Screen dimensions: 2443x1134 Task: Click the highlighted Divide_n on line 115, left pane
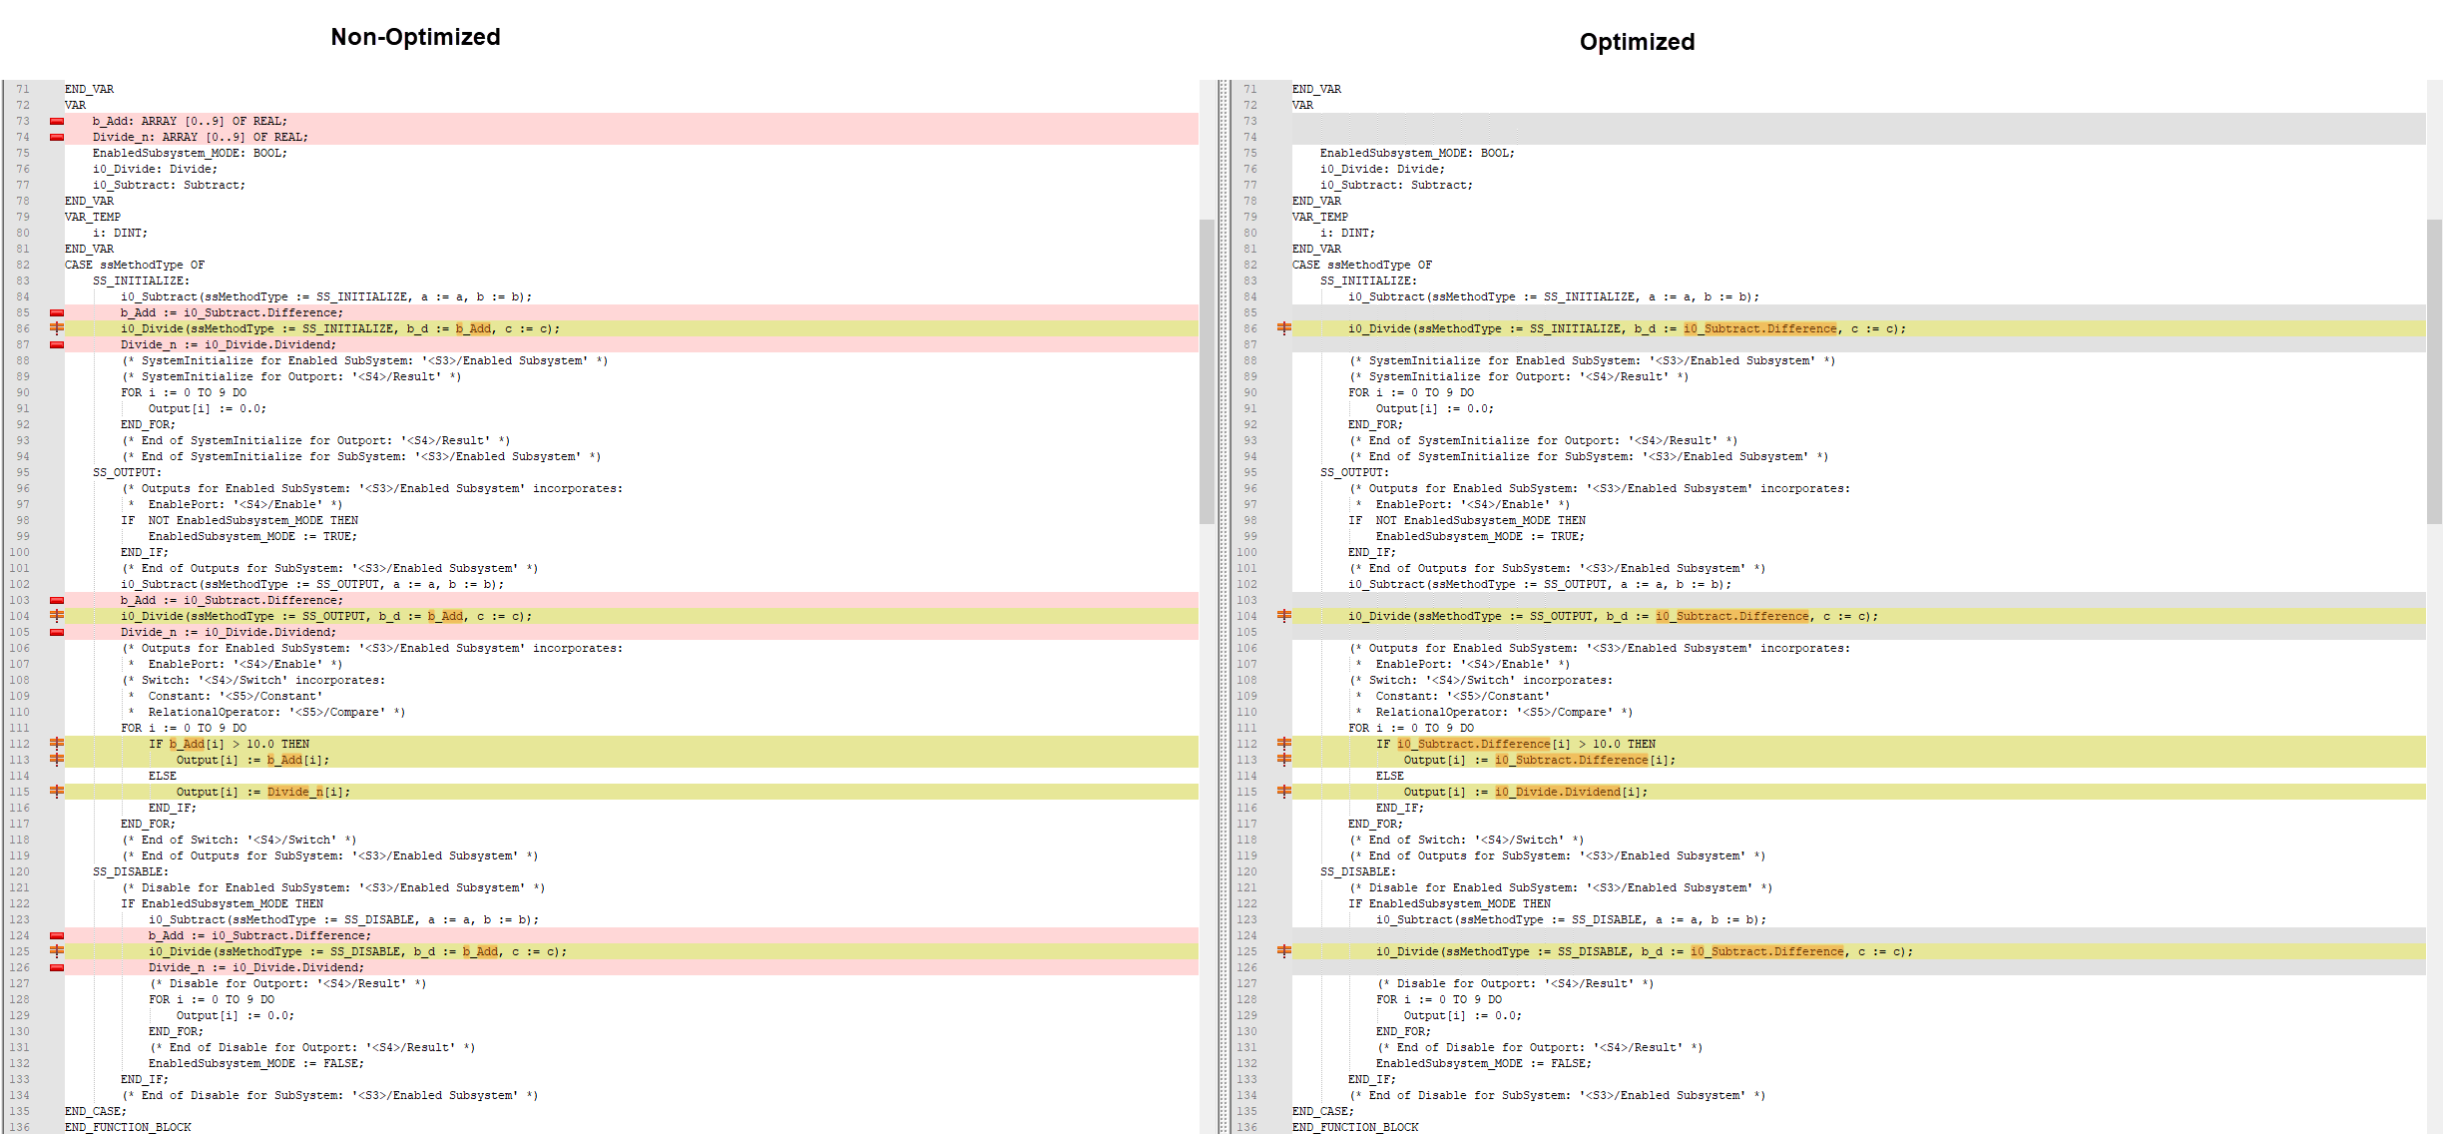pos(294,792)
